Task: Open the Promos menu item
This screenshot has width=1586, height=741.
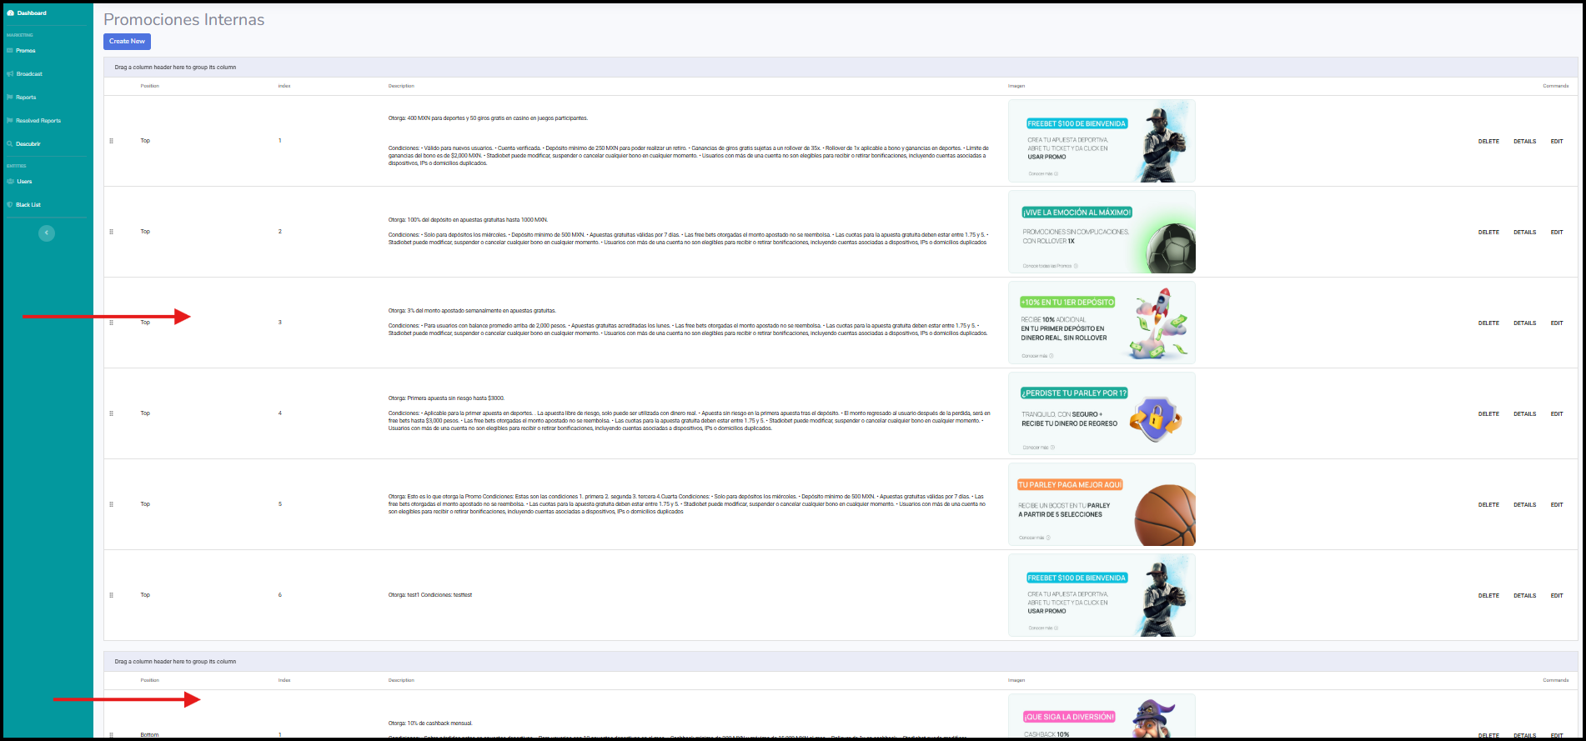Action: pos(26,51)
